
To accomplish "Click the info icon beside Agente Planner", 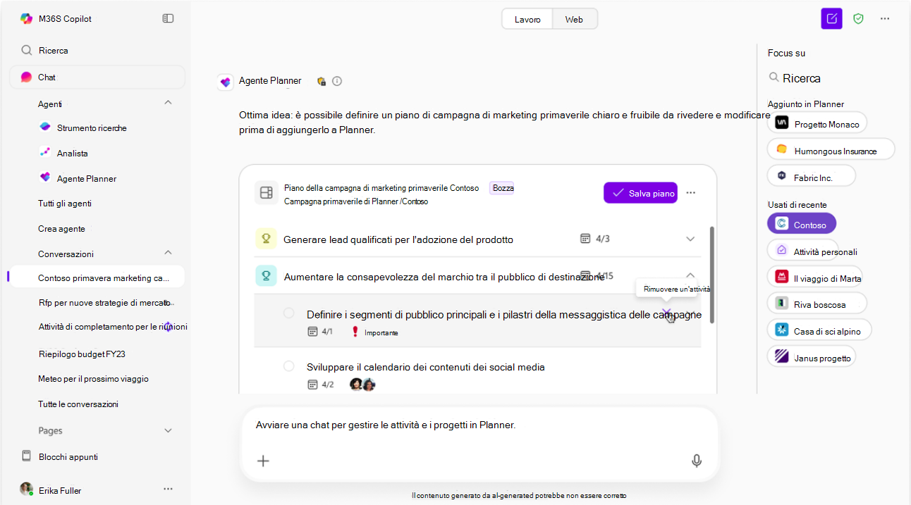I will [337, 81].
